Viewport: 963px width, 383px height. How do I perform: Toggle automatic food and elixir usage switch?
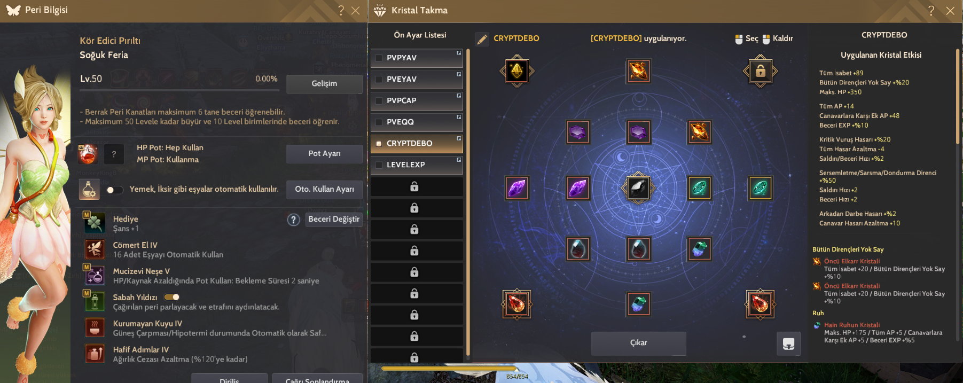pos(114,190)
